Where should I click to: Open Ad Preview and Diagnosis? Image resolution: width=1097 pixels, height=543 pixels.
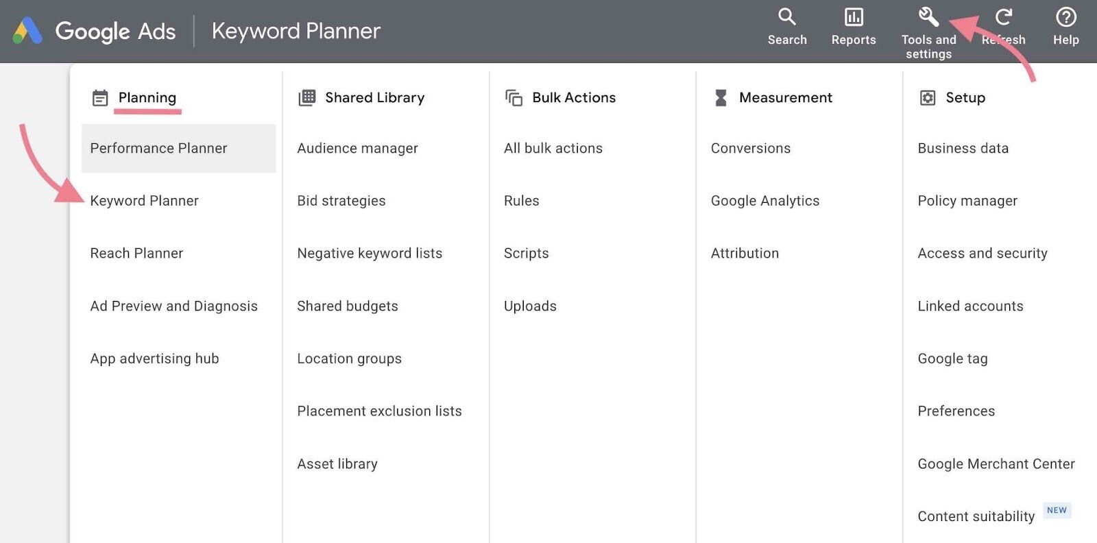point(173,306)
